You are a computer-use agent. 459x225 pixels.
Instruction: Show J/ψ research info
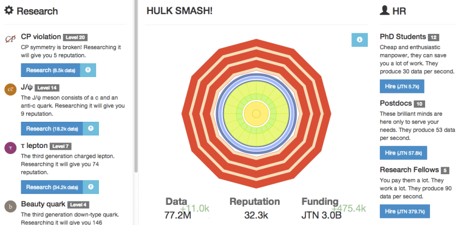90,128
